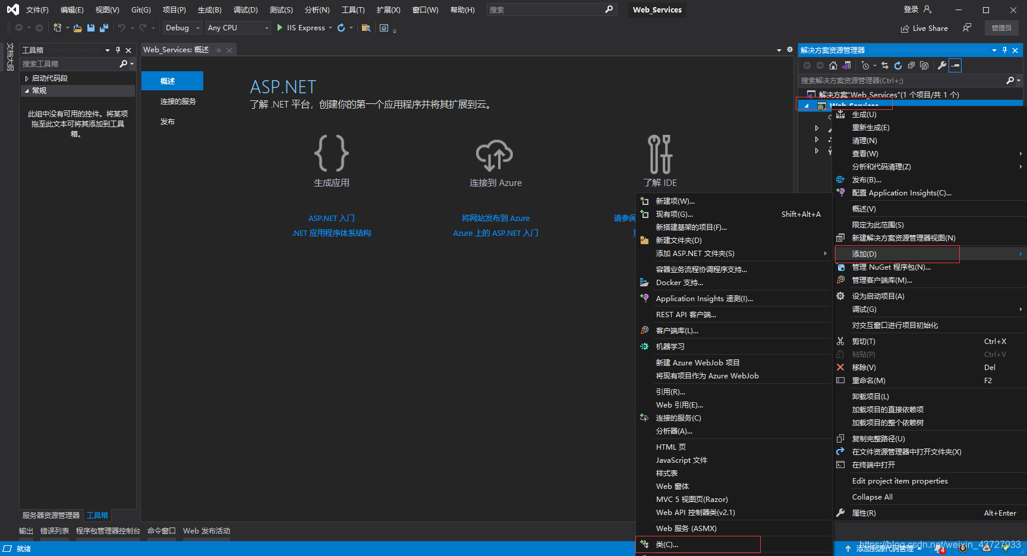Expand the 启动代码段 toolbox group
This screenshot has width=1027, height=556.
click(x=27, y=78)
